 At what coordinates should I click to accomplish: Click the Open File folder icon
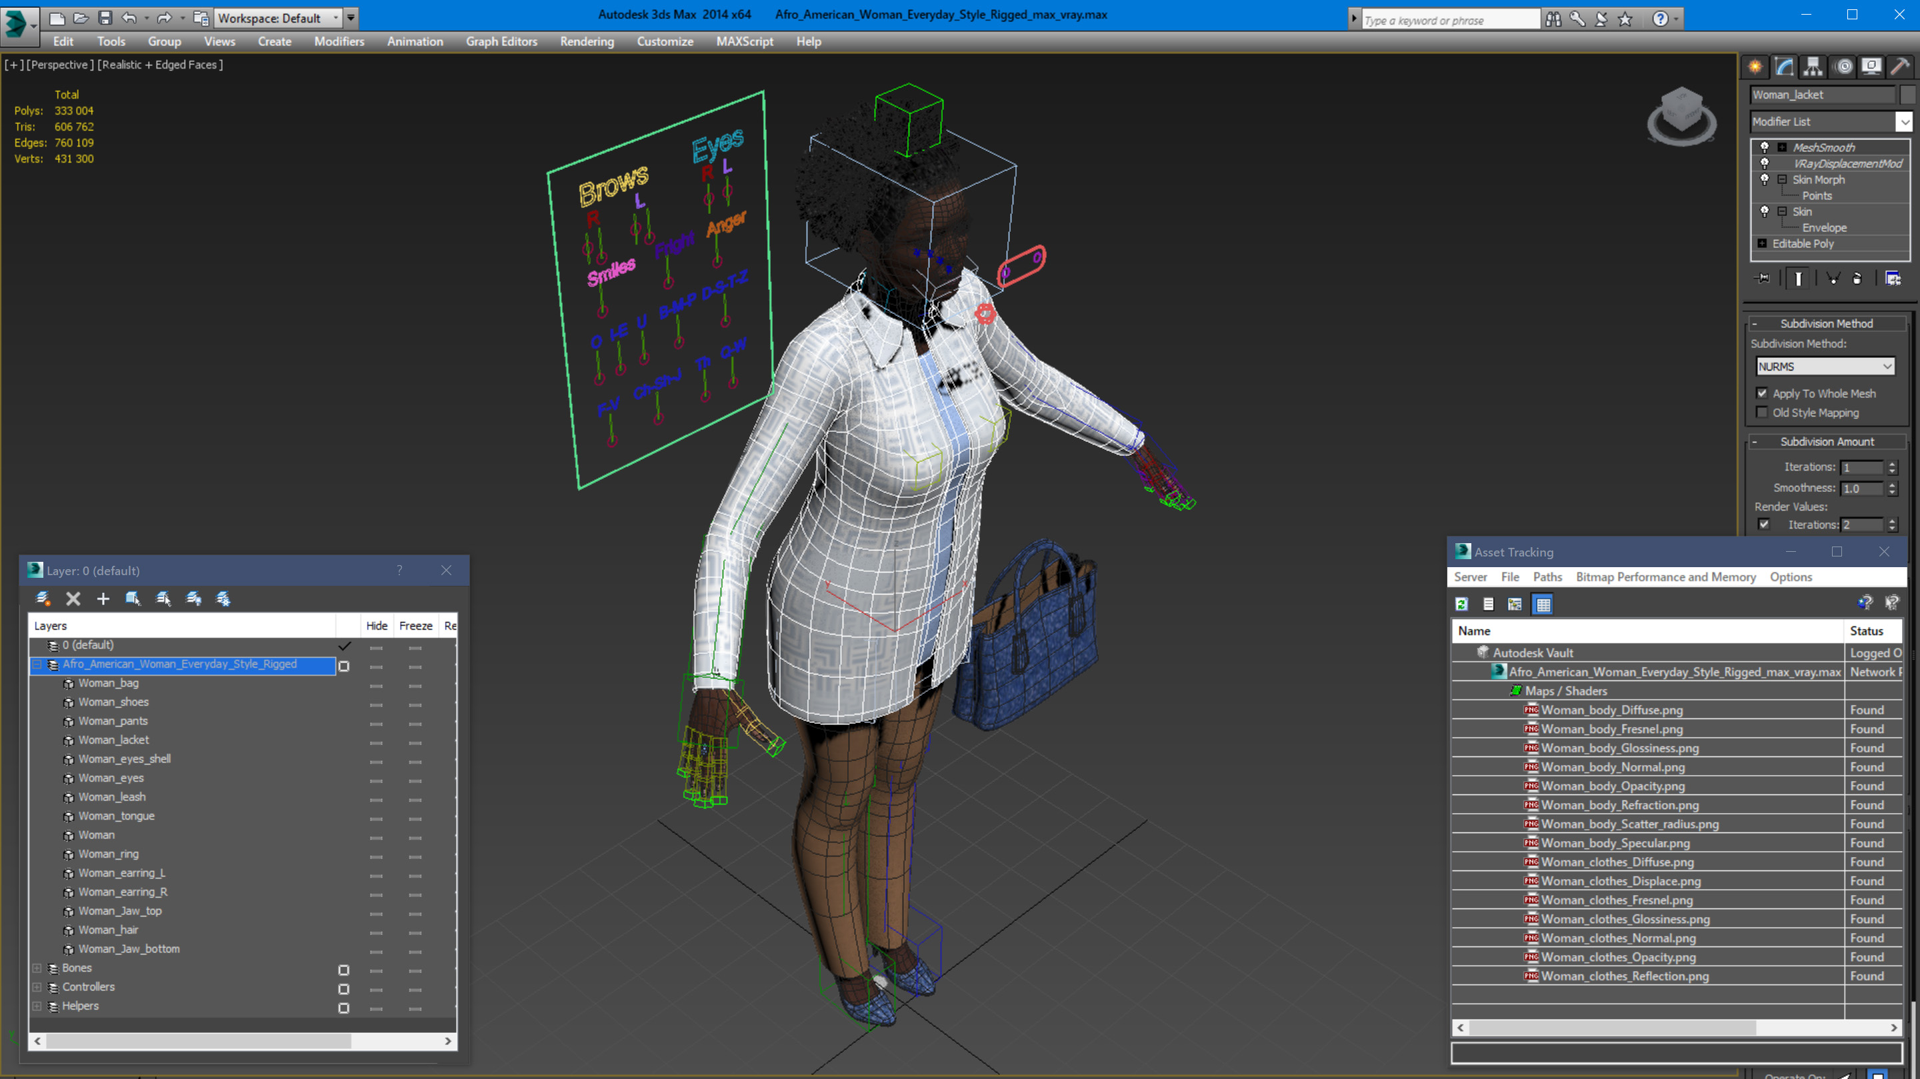(x=81, y=18)
